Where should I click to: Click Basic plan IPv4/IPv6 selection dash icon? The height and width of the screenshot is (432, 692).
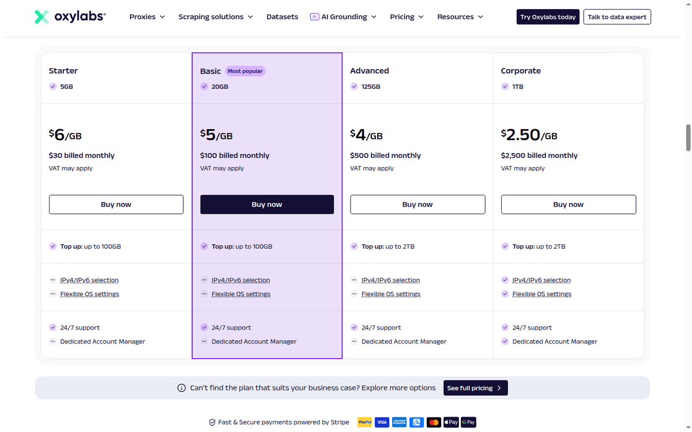tap(204, 281)
